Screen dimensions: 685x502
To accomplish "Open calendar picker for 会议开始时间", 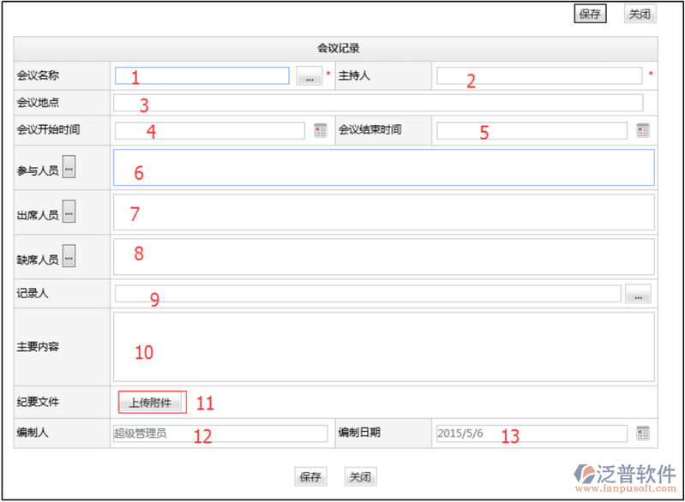I will [321, 130].
